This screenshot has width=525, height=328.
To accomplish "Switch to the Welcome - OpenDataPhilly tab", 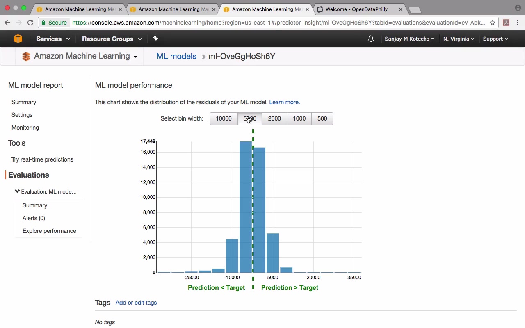I will click(355, 9).
